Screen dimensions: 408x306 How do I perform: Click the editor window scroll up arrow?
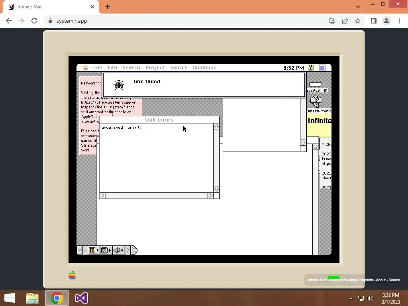(316, 147)
